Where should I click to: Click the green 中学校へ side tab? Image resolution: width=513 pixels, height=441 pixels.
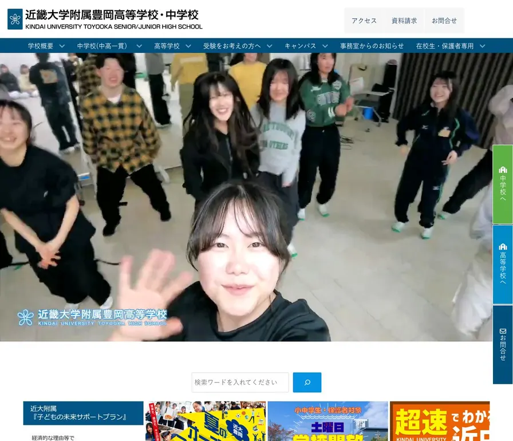coord(503,184)
